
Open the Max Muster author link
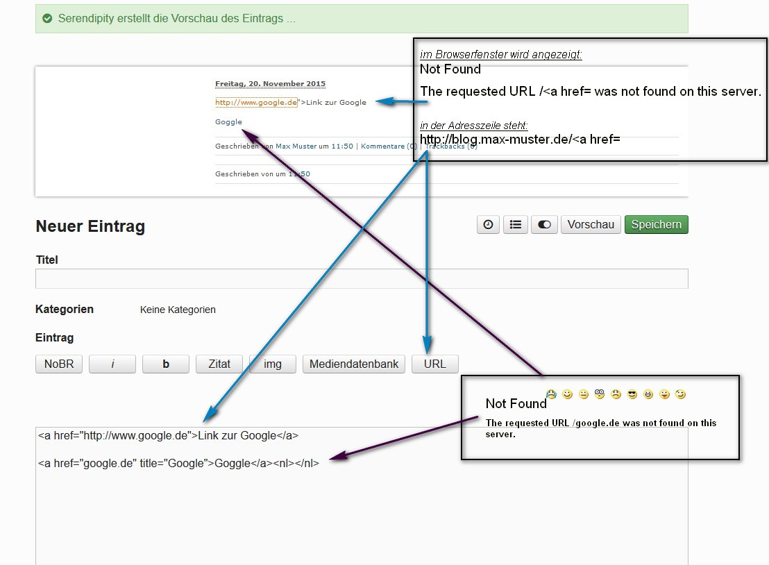point(294,146)
